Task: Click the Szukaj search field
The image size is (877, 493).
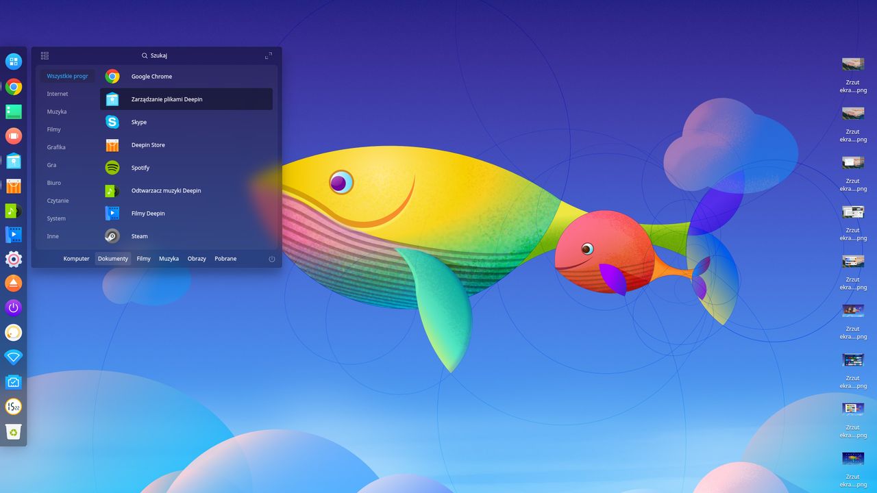Action: tap(154, 55)
